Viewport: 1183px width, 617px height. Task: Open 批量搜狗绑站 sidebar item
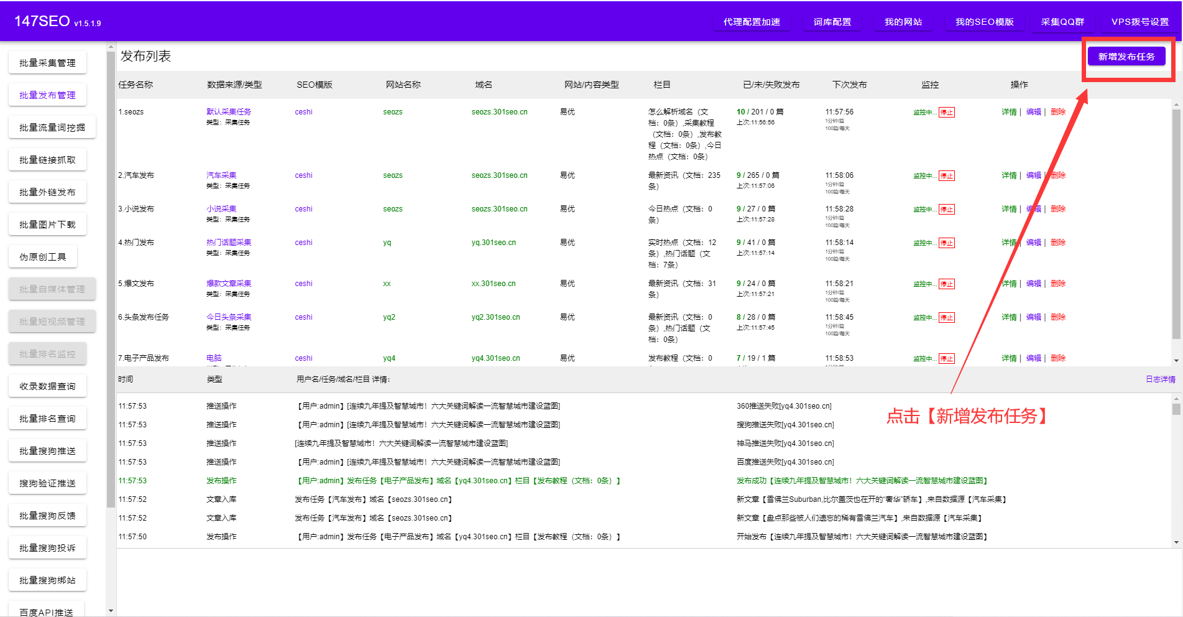(x=47, y=580)
